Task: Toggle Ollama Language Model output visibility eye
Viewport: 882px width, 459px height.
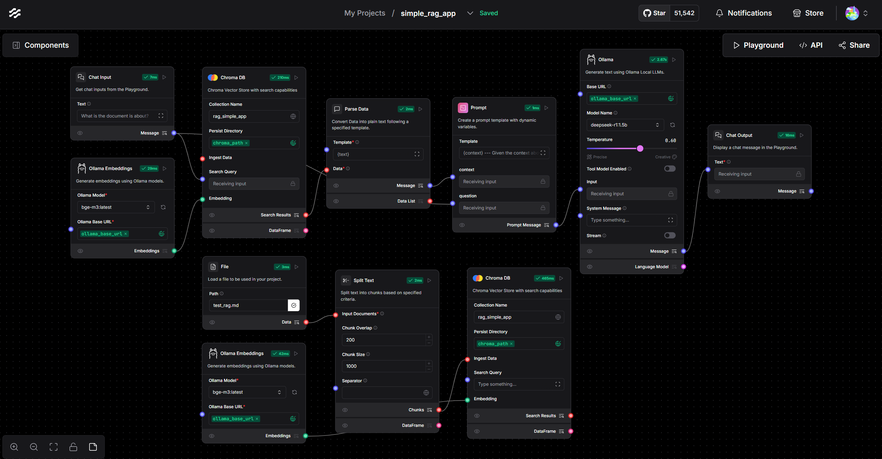Action: [589, 267]
